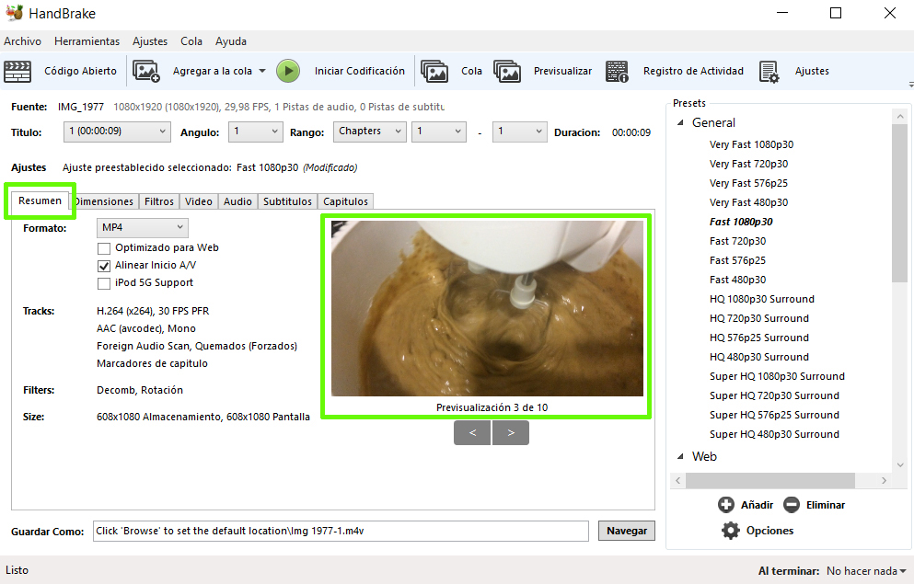Open the Herramientas menu
The width and height of the screenshot is (914, 584).
(x=87, y=41)
